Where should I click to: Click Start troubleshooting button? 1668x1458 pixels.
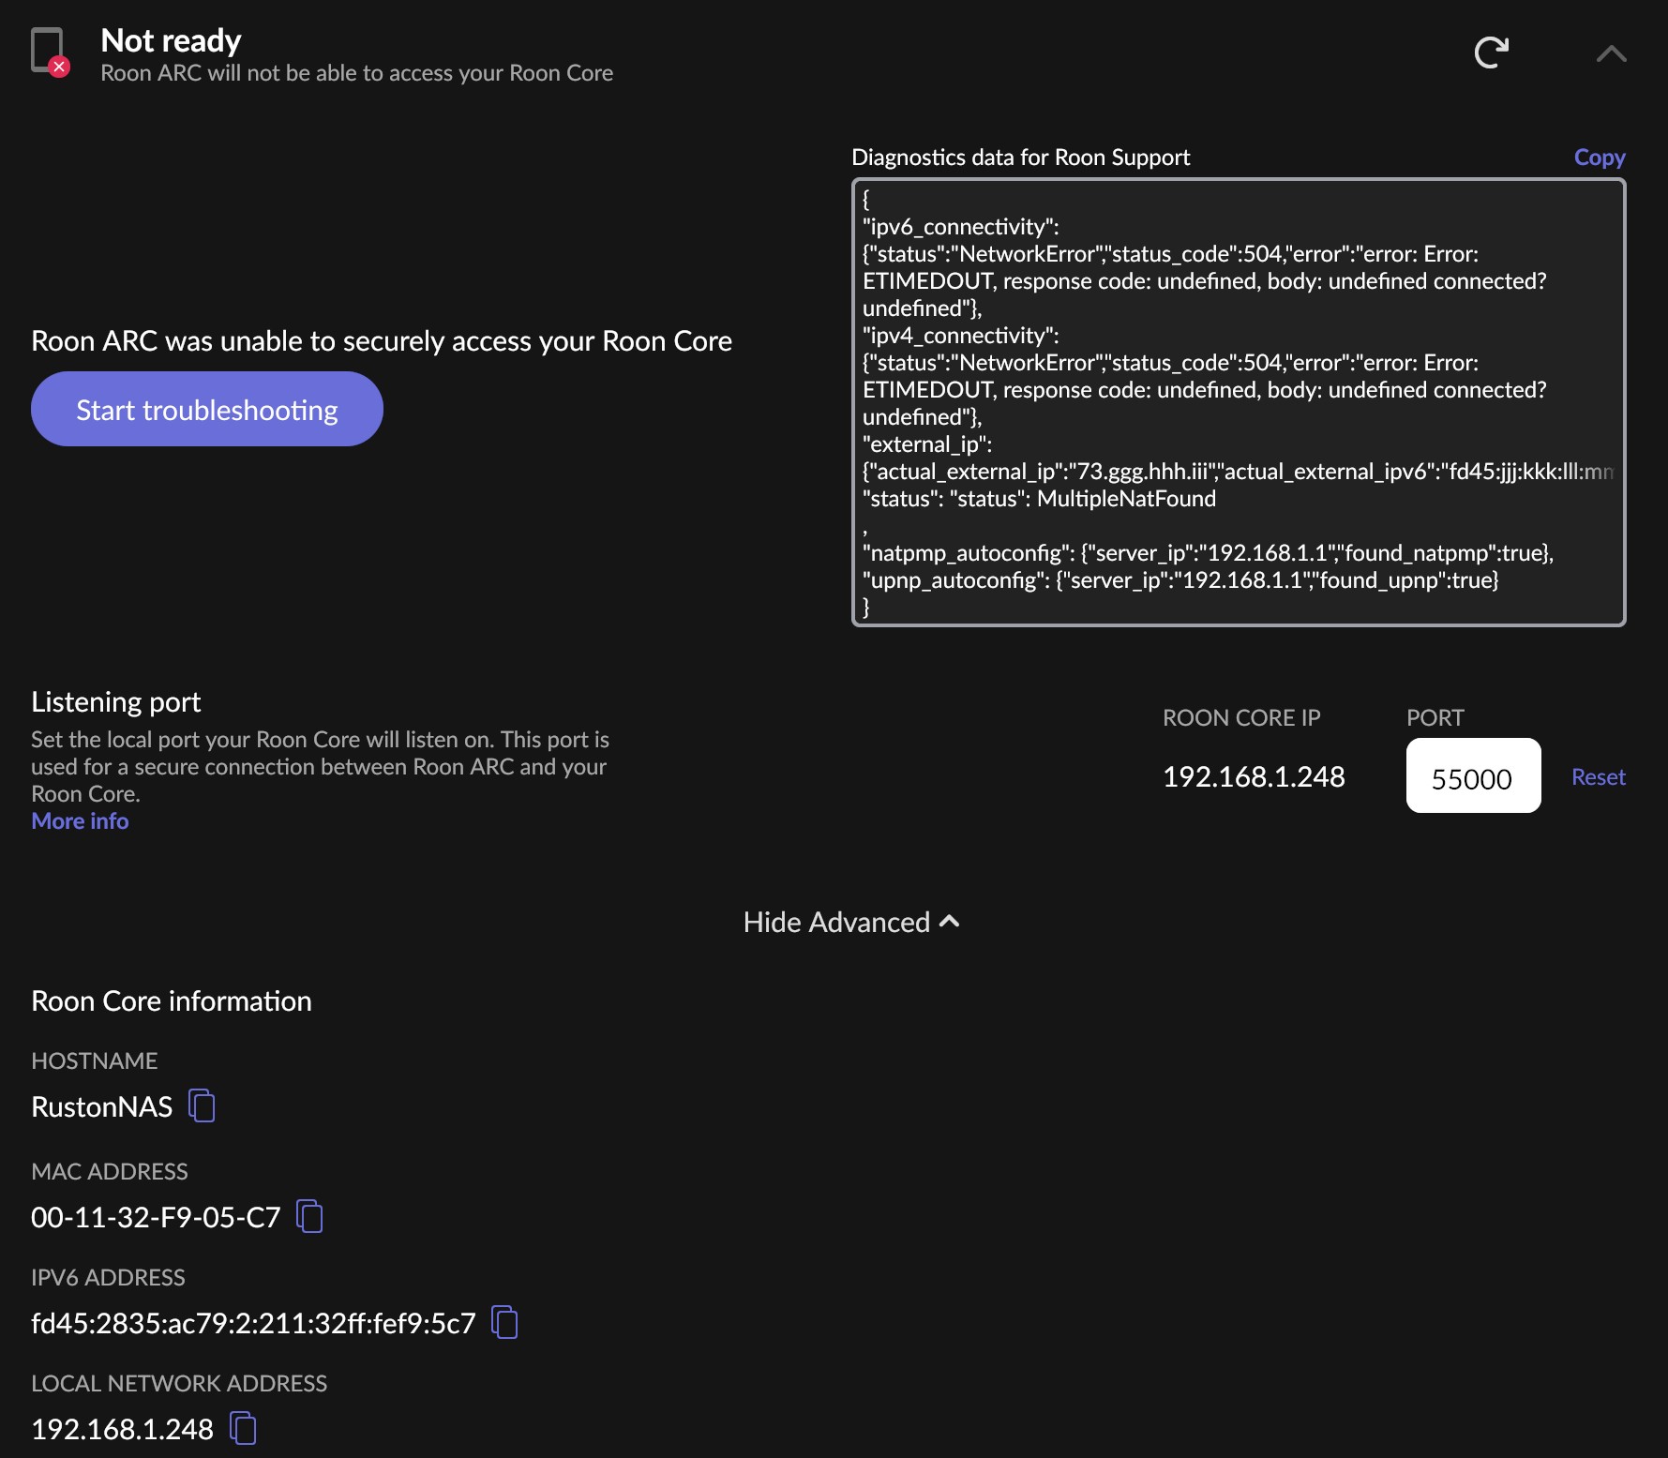coord(207,409)
